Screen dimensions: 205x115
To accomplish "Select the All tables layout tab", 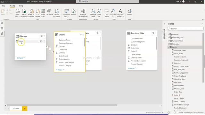I will [x=16, y=109].
